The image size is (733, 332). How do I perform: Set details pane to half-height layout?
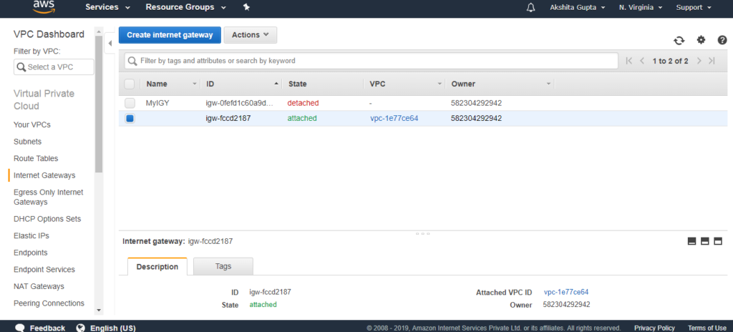pos(705,241)
